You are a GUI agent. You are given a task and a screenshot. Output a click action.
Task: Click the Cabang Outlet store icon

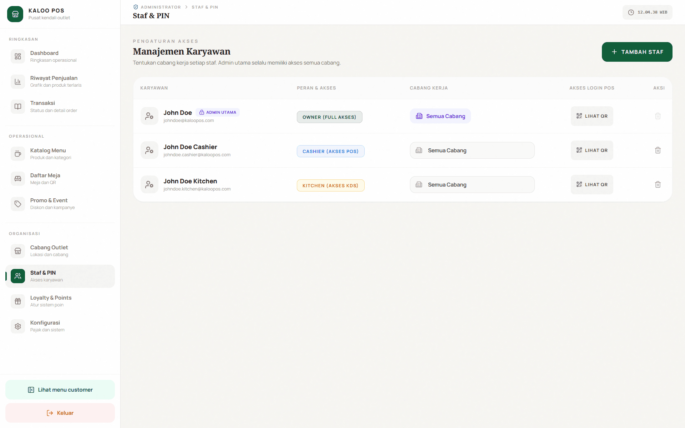pyautogui.click(x=18, y=251)
